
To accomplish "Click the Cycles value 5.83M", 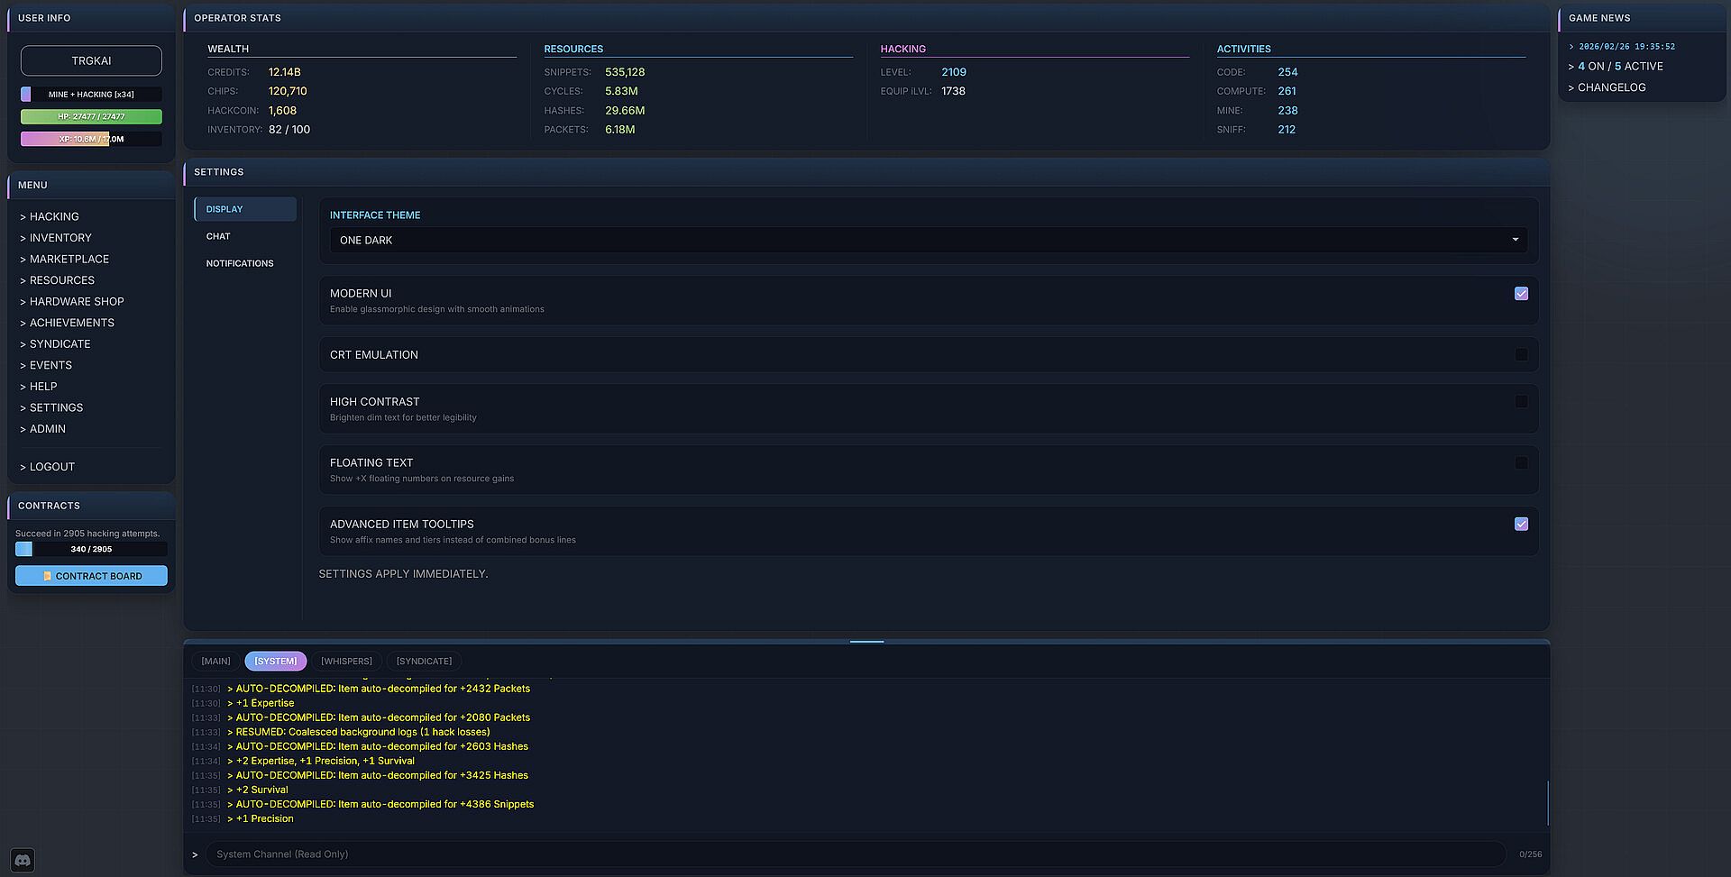I will coord(621,91).
